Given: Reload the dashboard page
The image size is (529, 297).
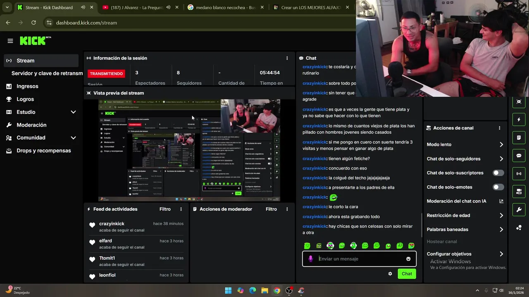Looking at the screenshot, I should pyautogui.click(x=33, y=23).
